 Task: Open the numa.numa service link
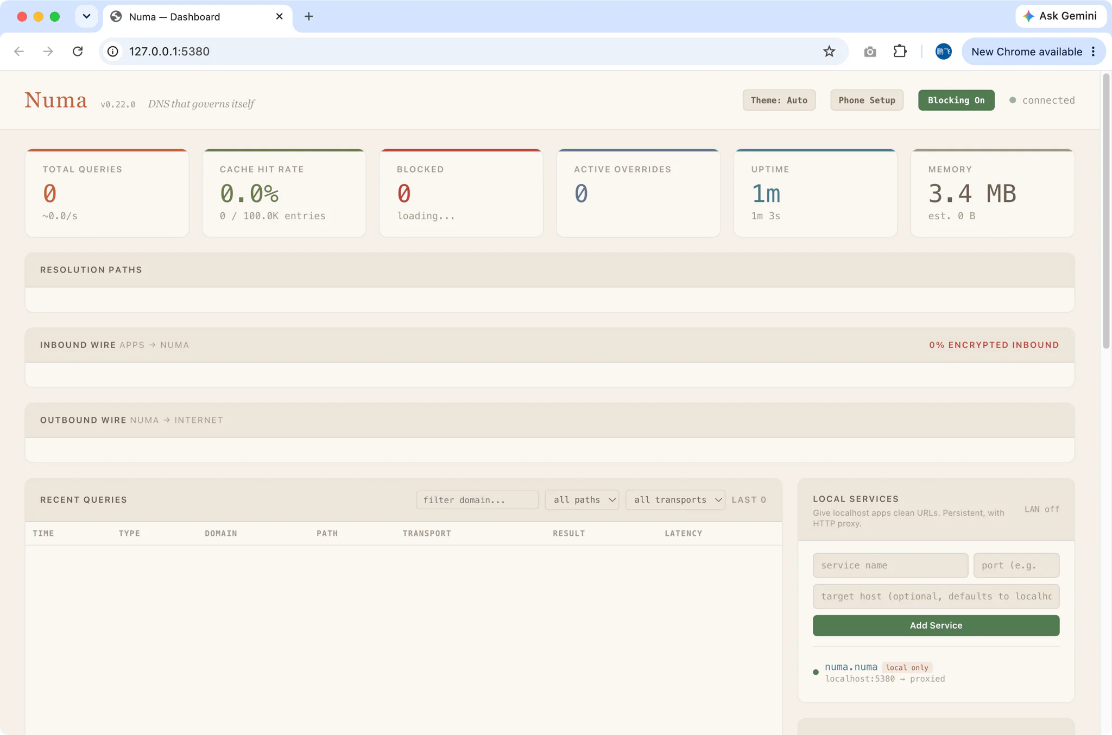click(851, 667)
